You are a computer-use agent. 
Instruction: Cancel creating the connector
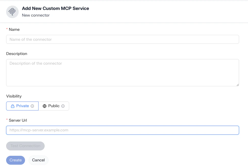(38, 160)
